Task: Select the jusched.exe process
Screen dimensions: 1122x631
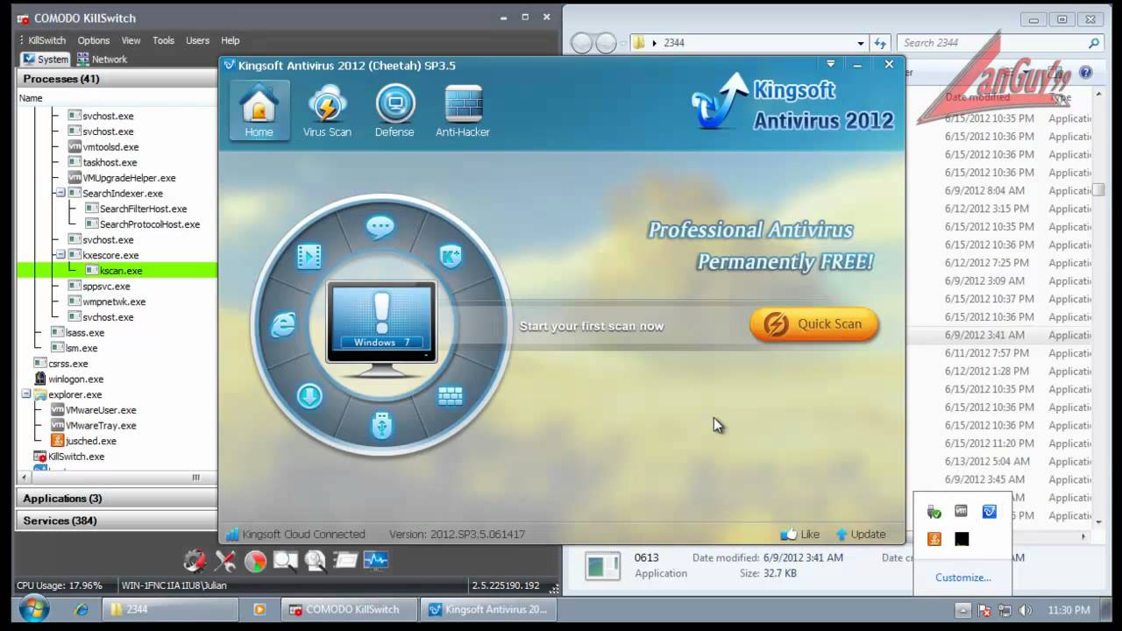Action: pos(90,441)
